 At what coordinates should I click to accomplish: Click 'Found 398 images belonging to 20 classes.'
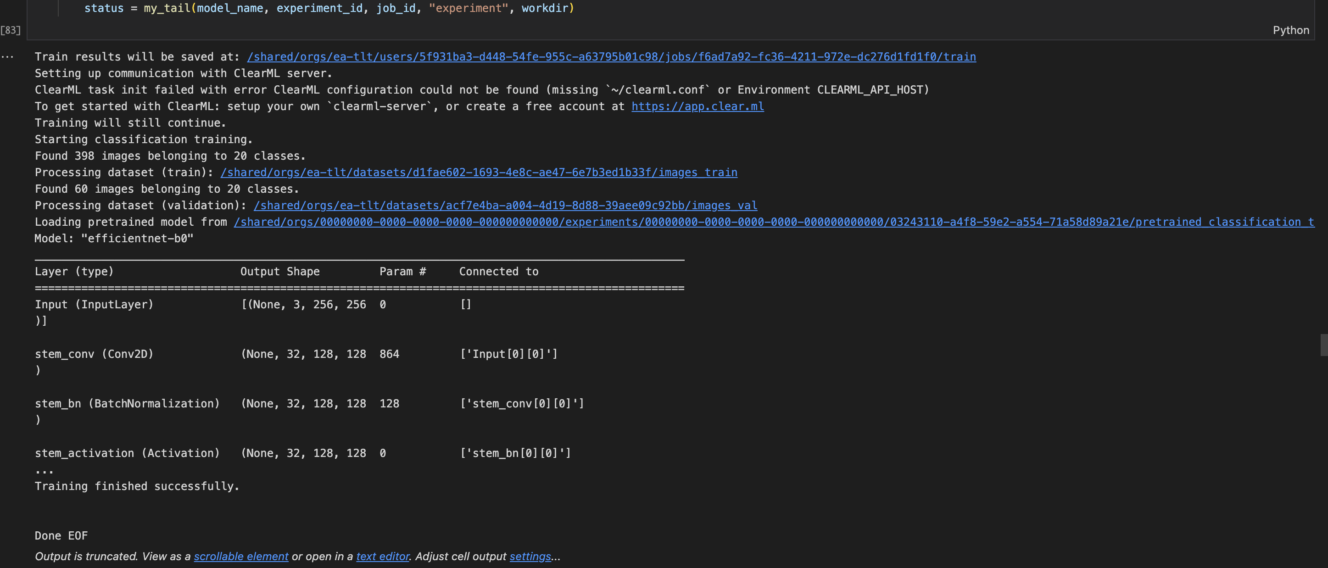(170, 156)
